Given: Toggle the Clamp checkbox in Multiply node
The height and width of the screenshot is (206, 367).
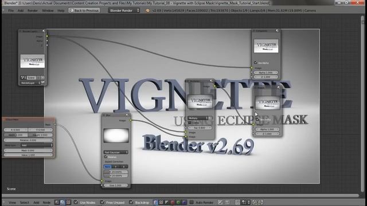Looking at the screenshot, I should [190, 123].
